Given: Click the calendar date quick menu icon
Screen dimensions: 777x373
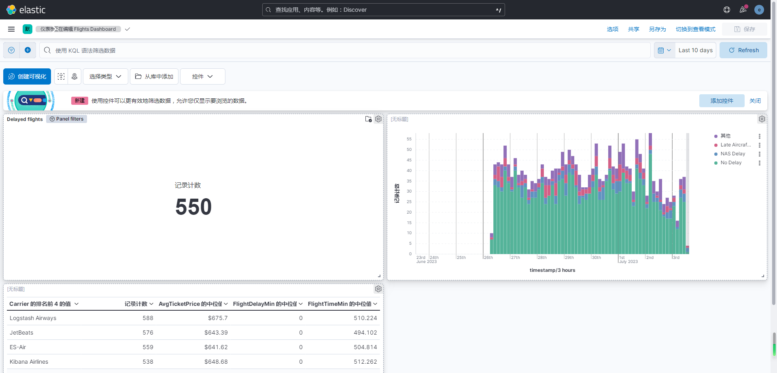Looking at the screenshot, I should pos(664,50).
